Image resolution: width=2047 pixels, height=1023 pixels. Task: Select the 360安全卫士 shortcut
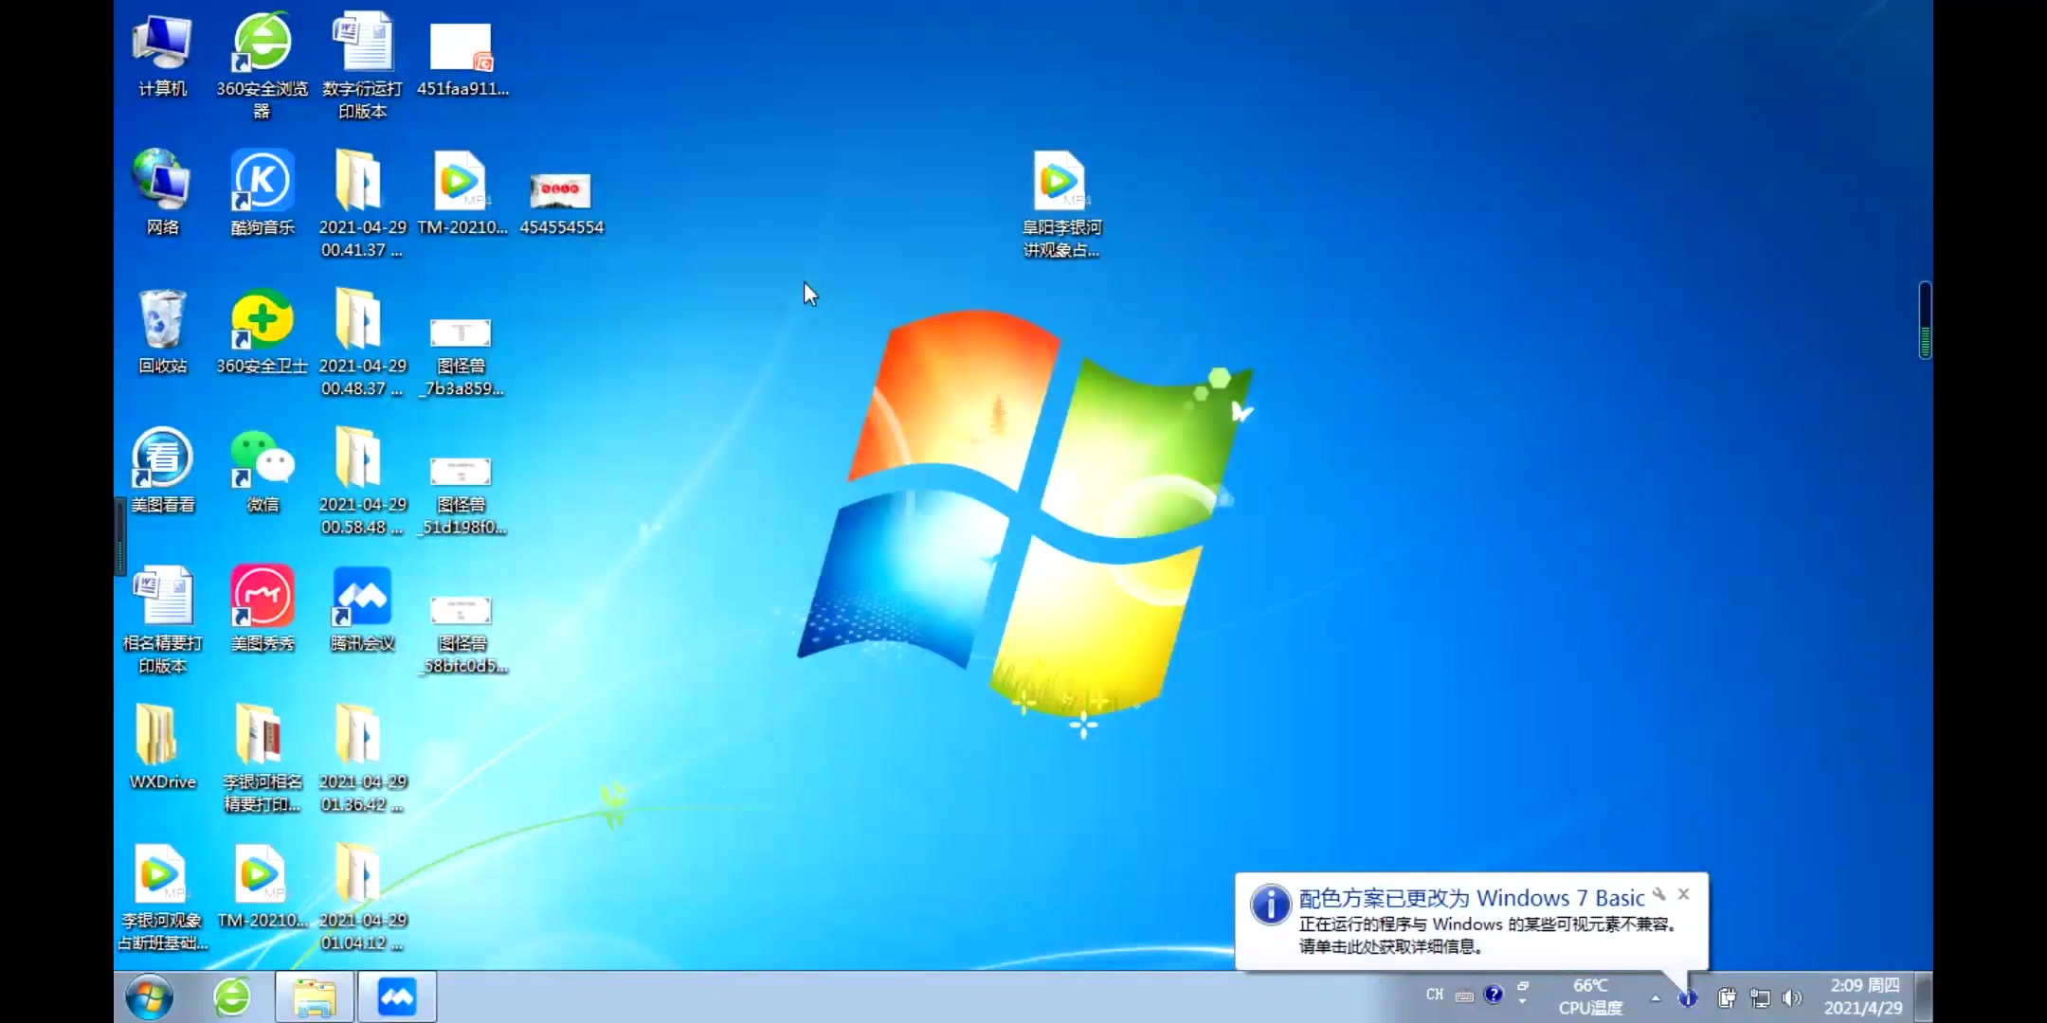click(x=263, y=332)
